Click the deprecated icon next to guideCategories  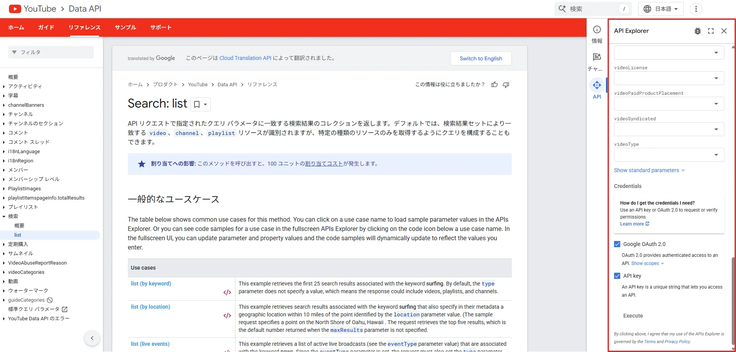pos(50,300)
